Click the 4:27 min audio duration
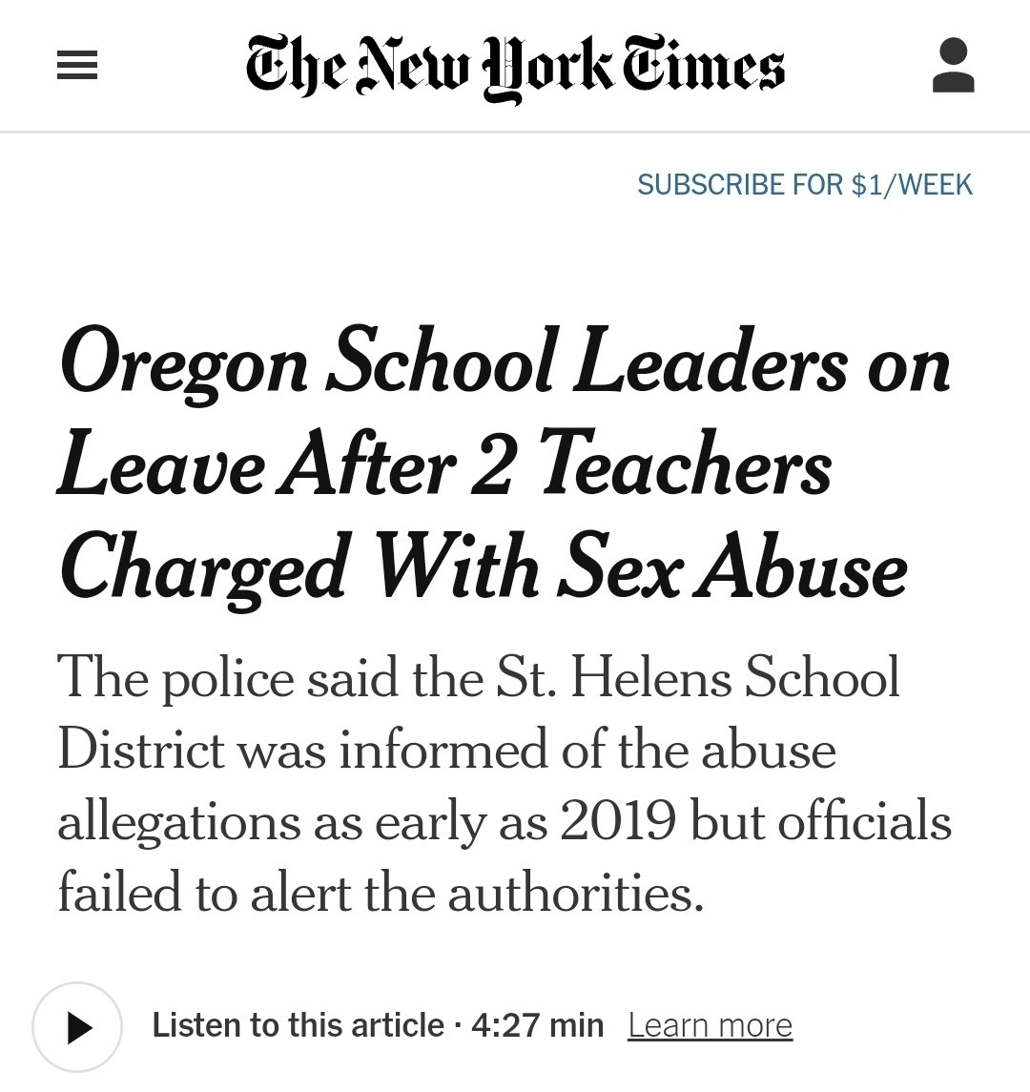Screen dimensions: 1030x1092 click(537, 1026)
